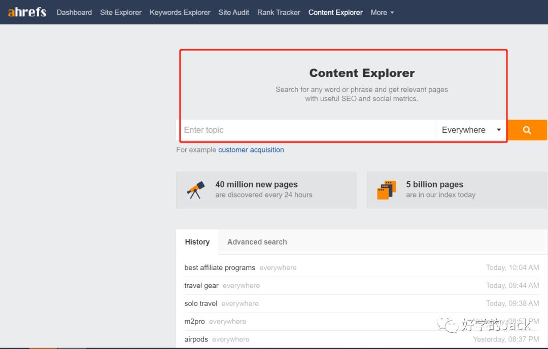Reopen the solo travel history search

tap(201, 303)
